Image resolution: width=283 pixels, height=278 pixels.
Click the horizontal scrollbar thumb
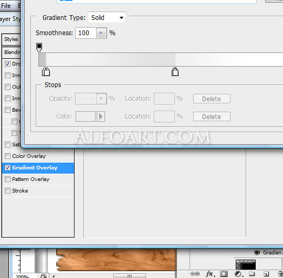(130, 276)
